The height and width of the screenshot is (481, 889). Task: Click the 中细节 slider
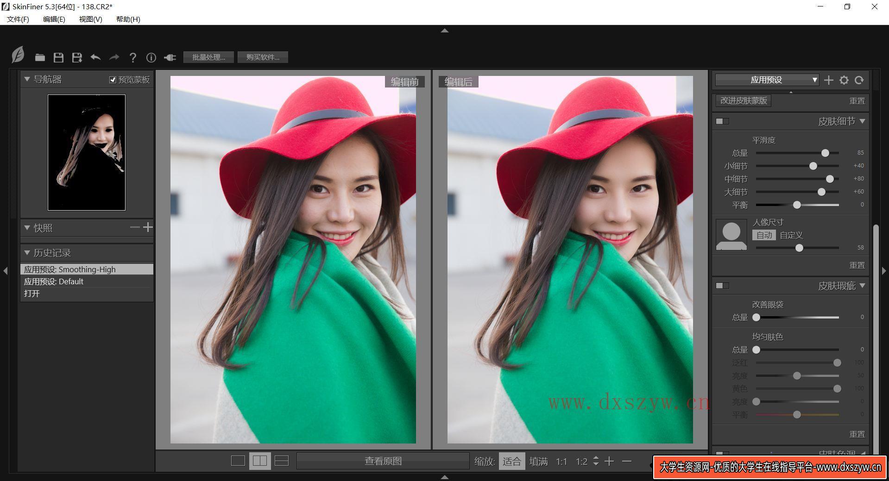click(x=797, y=179)
